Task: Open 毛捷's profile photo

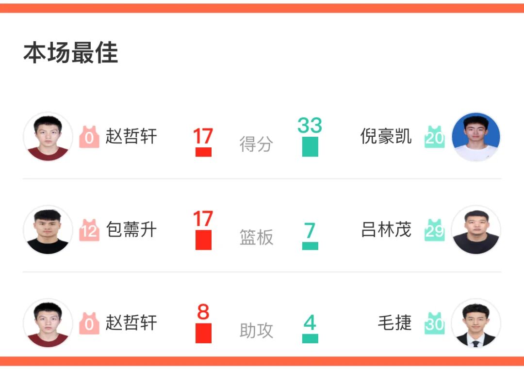Action: point(475,323)
